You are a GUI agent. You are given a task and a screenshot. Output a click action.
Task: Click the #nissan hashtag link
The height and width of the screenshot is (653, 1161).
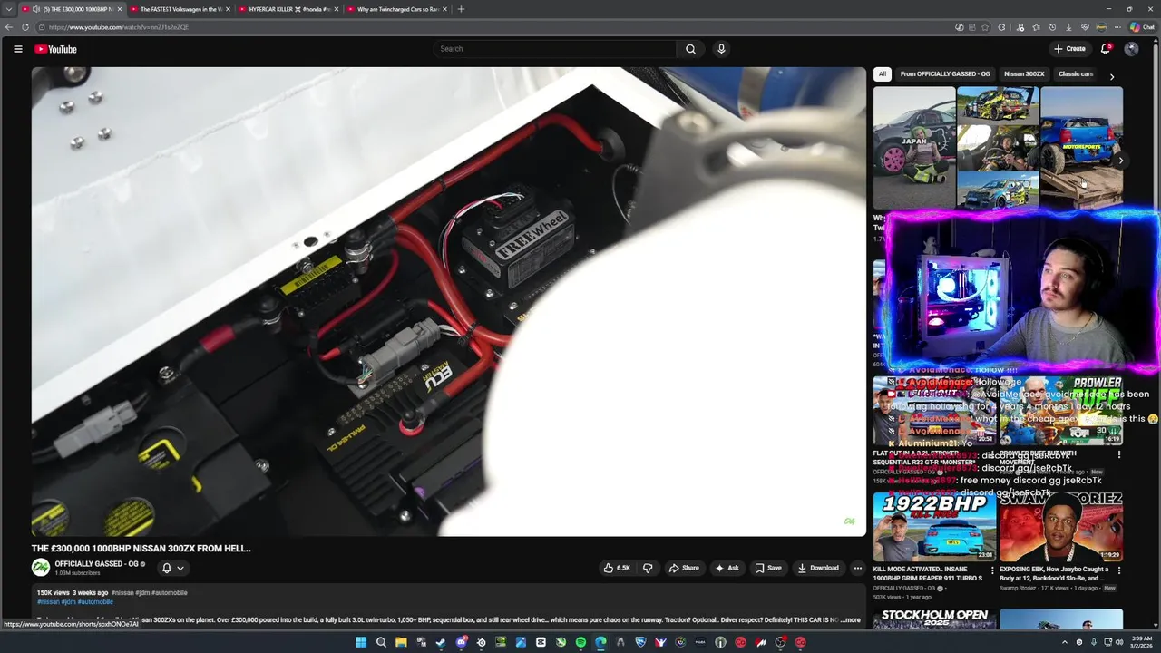48,602
